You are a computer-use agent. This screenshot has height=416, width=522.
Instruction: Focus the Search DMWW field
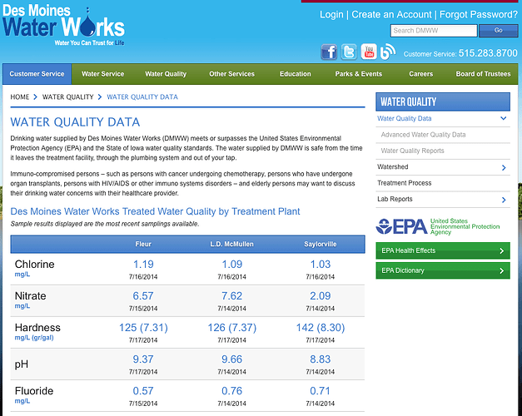[x=434, y=31]
